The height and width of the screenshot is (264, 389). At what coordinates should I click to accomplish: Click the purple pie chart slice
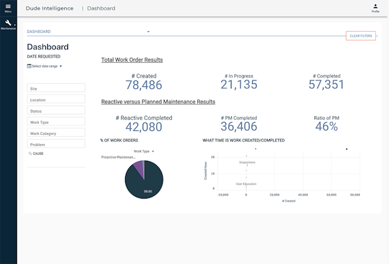[137, 167]
